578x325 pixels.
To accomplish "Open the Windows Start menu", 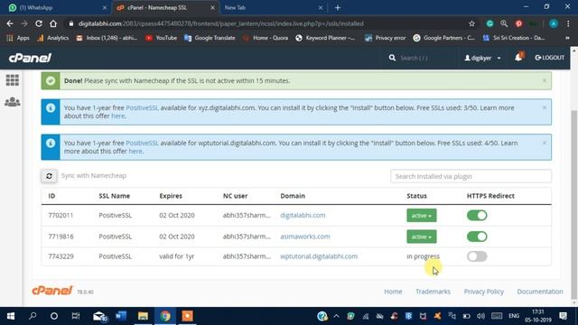I will [11, 316].
